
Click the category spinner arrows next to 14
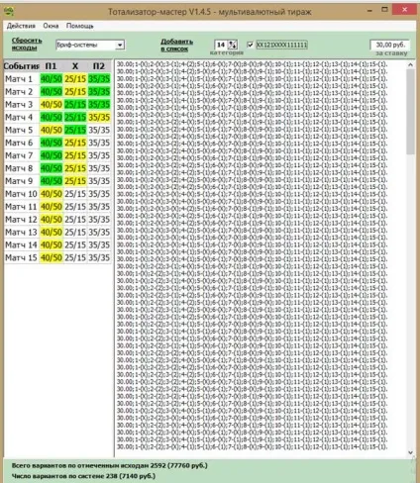[x=233, y=45]
